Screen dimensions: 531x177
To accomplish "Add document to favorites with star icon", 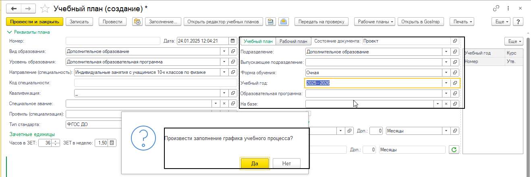I will pos(46,8).
